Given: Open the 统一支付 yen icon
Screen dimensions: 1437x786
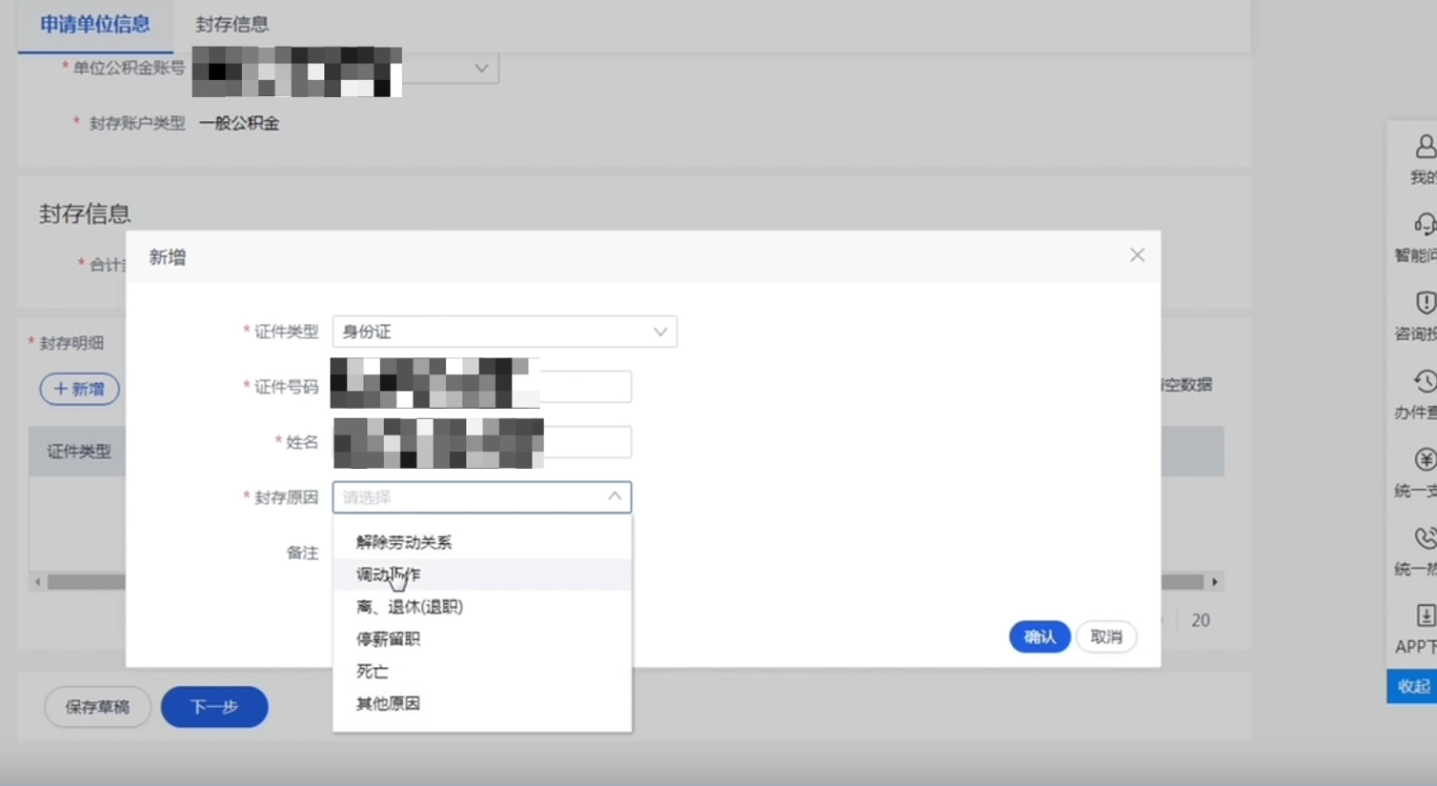Looking at the screenshot, I should click(x=1424, y=460).
